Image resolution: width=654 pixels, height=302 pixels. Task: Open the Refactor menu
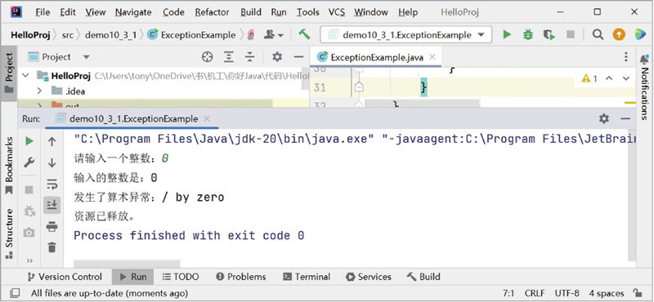click(x=212, y=12)
